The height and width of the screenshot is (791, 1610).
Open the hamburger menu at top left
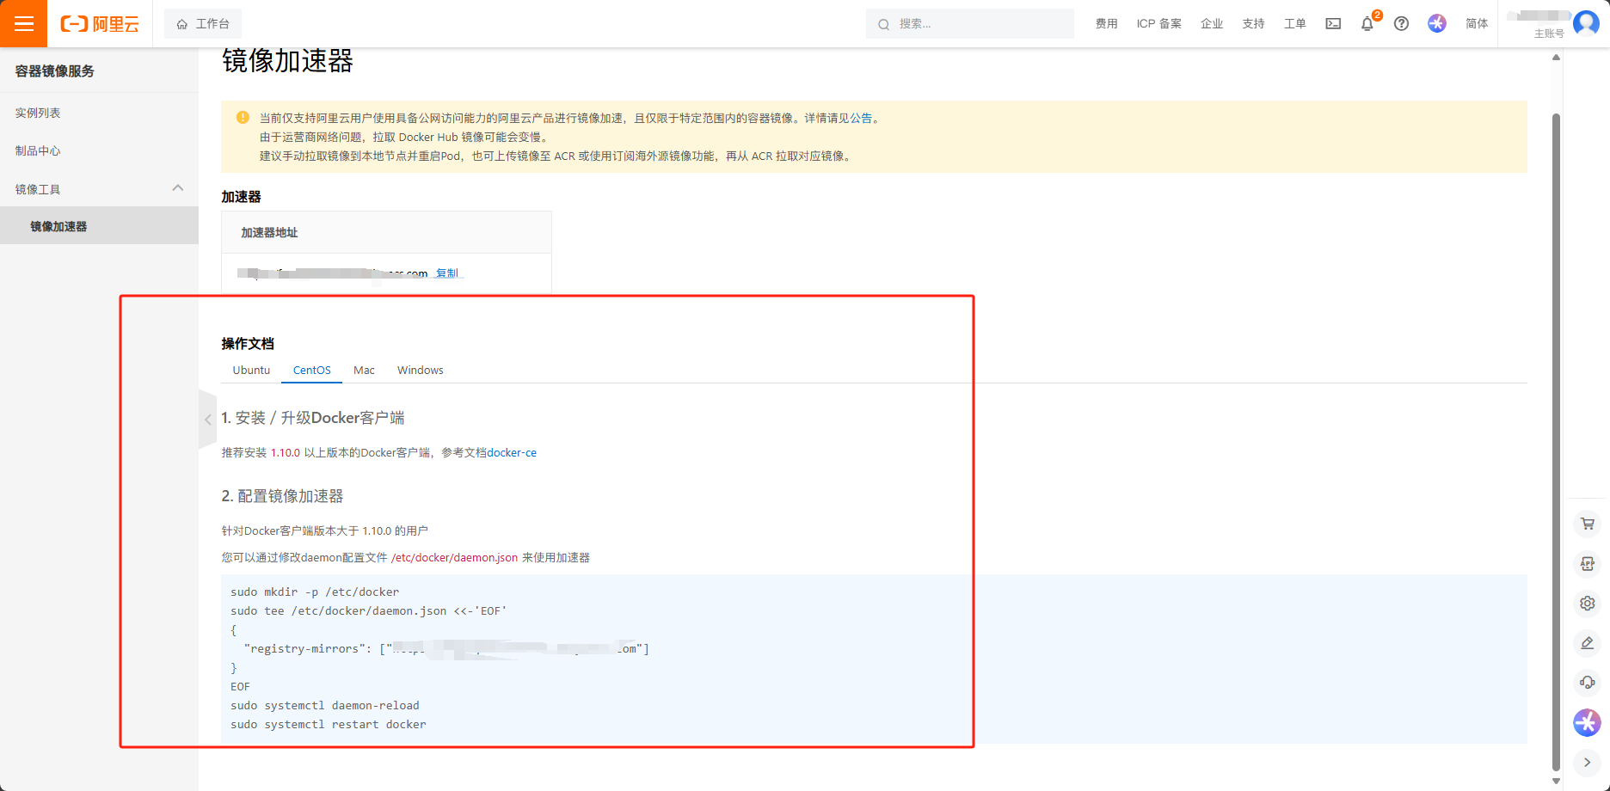coord(22,23)
